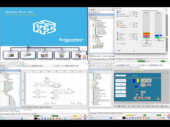Click Structural view icon in Memory Usage window browser
The width and height of the screenshot is (170, 127).
90,17
